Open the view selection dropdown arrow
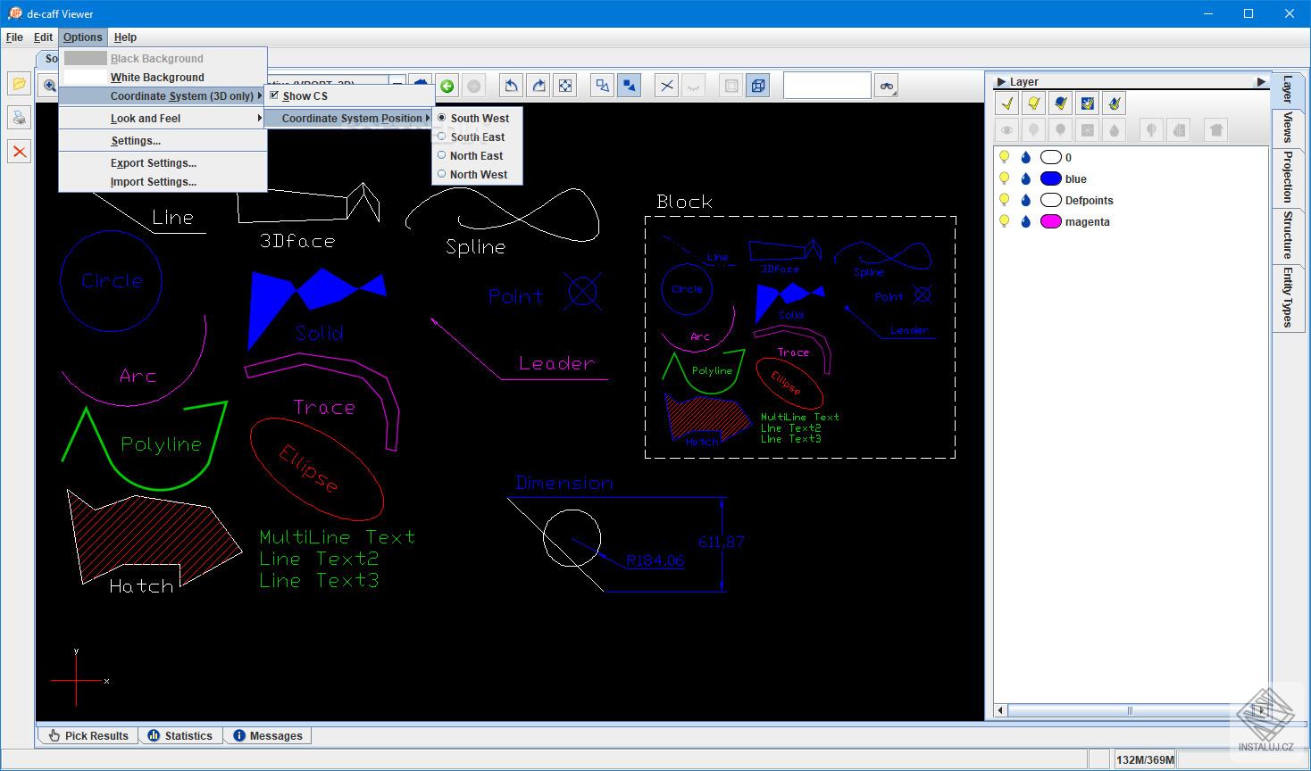This screenshot has width=1311, height=771. [x=397, y=85]
